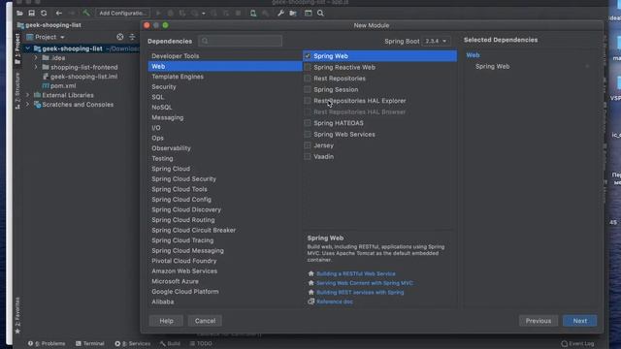Open the Terminal tool window tab
Image resolution: width=621 pixels, height=349 pixels.
click(90, 343)
